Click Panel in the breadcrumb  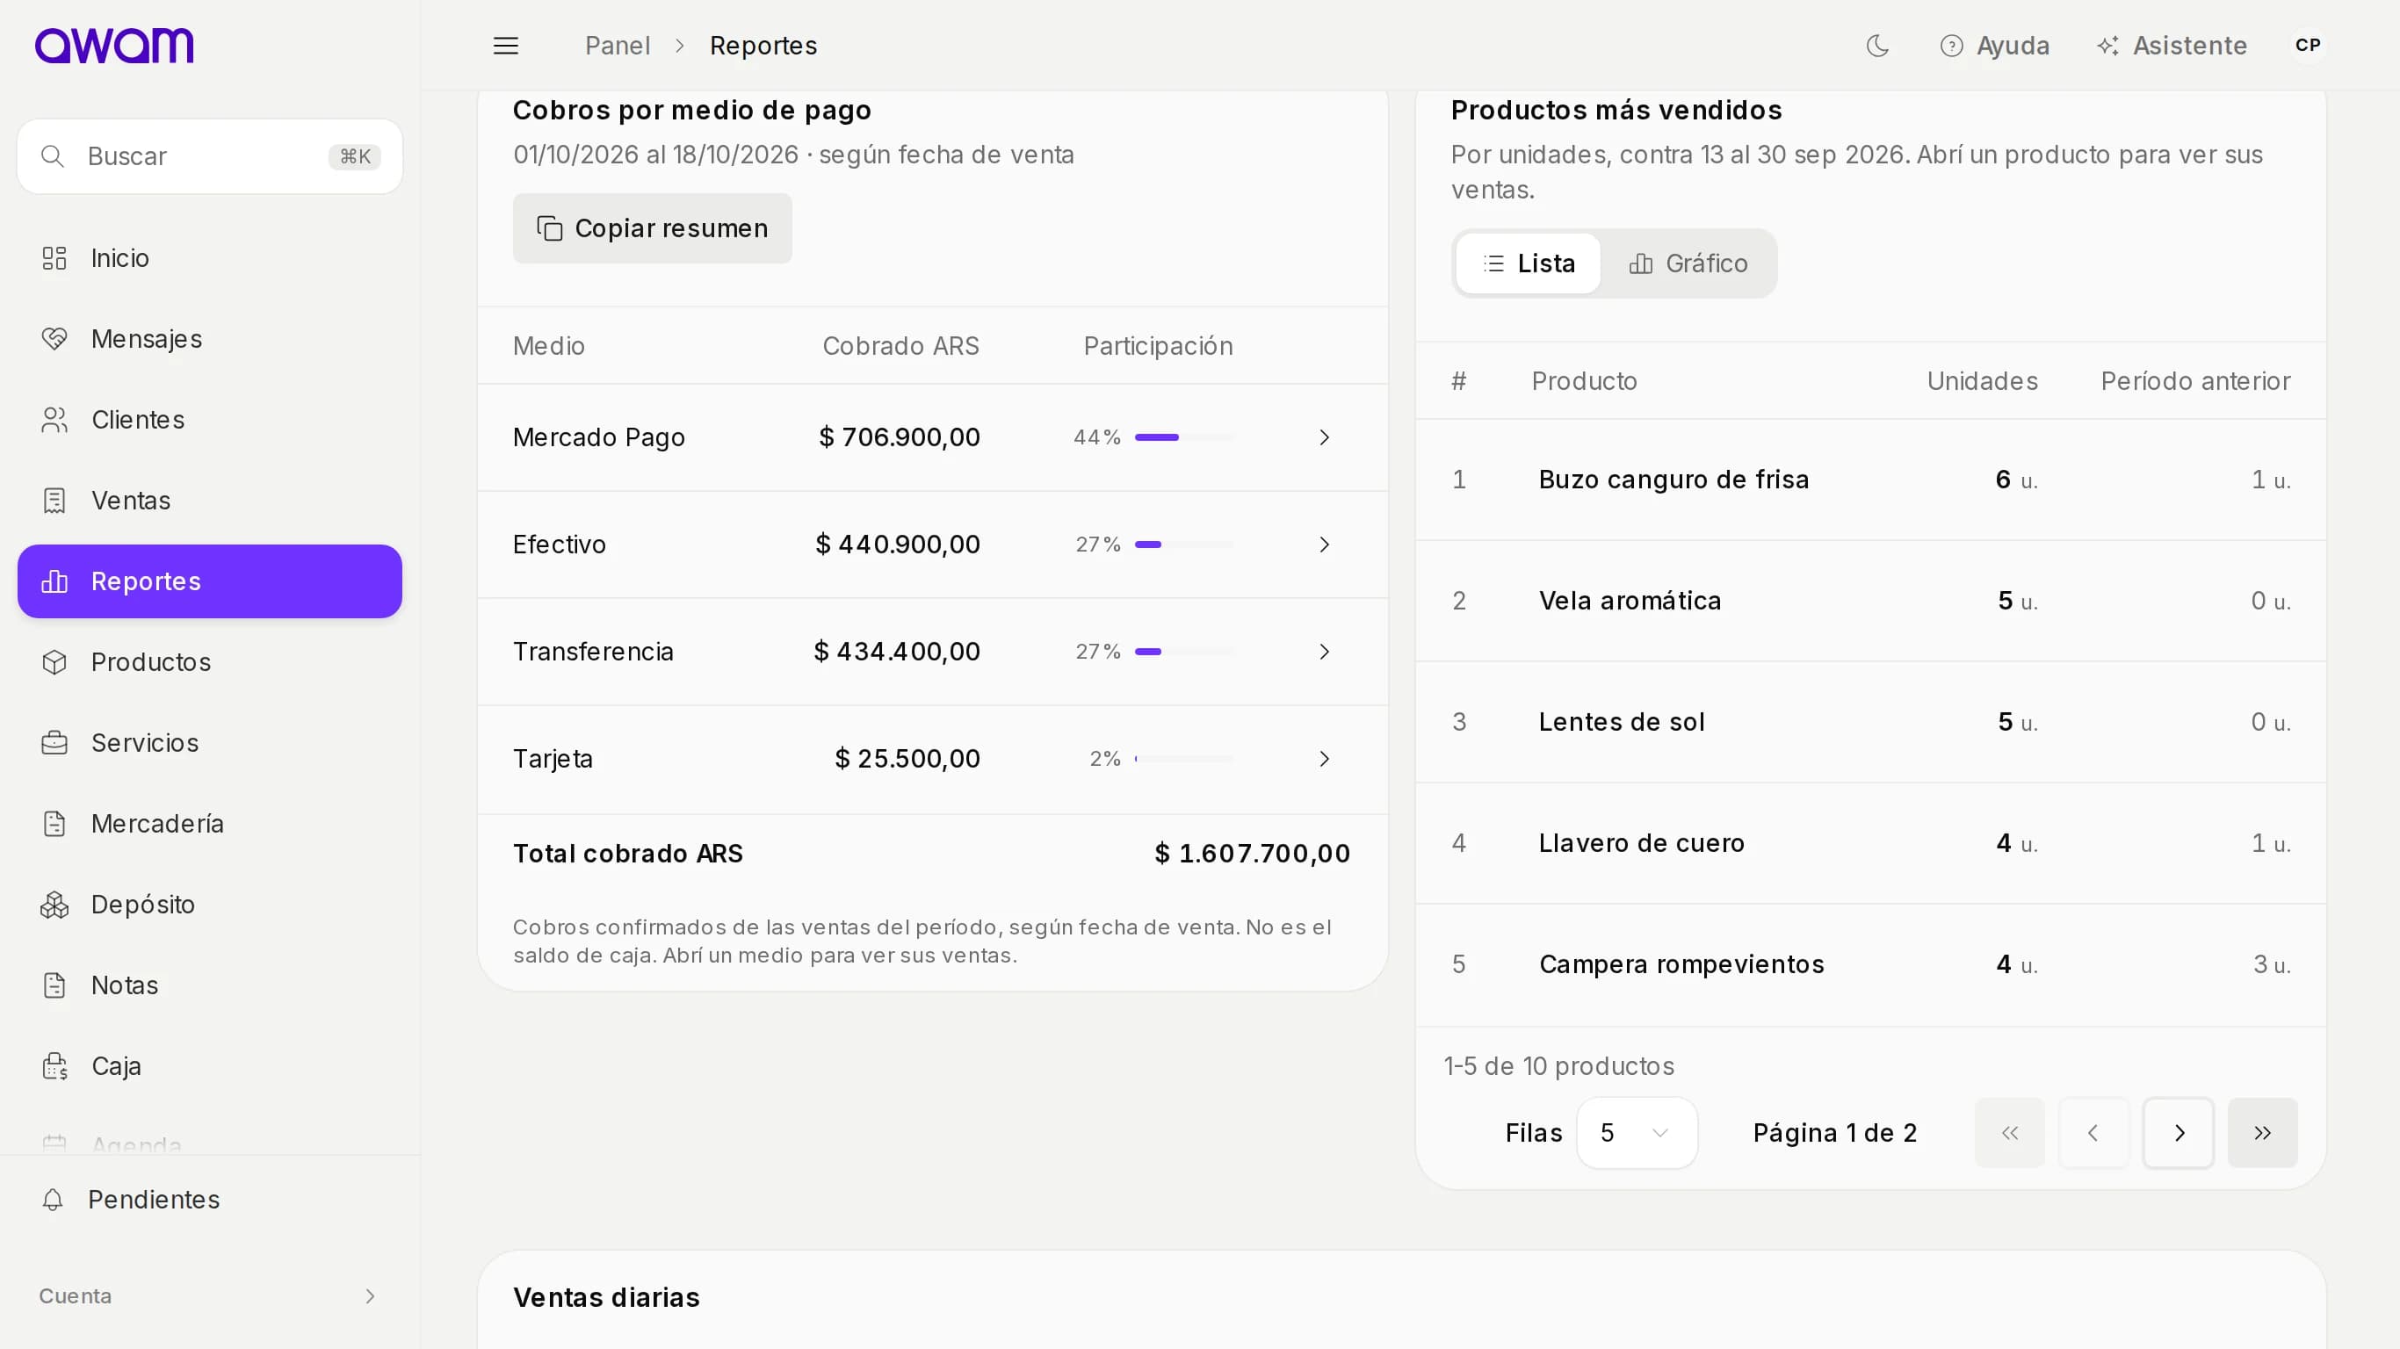pyautogui.click(x=617, y=45)
